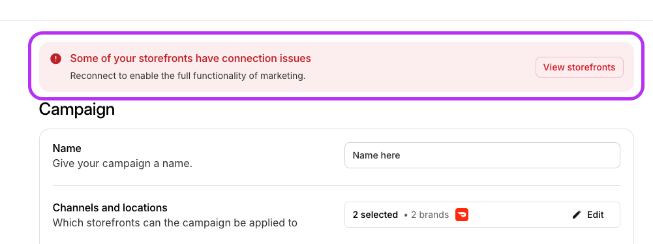Click the red exclamation error icon
653x244 pixels.
point(56,59)
